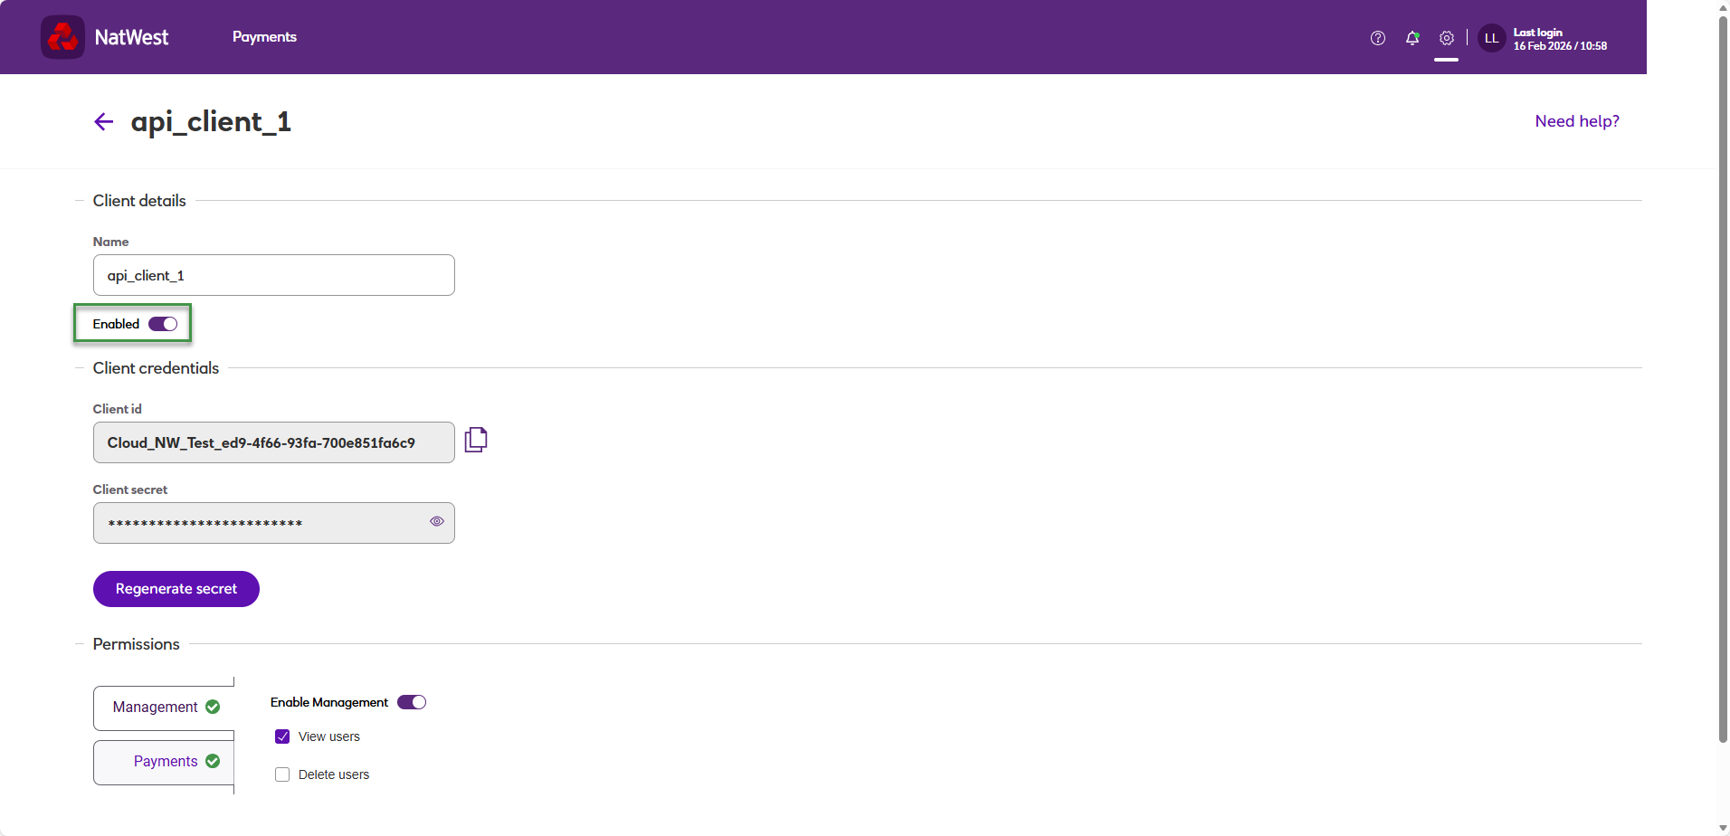Reveal the client secret with eye icon
Image resolution: width=1730 pixels, height=836 pixels.
437,521
